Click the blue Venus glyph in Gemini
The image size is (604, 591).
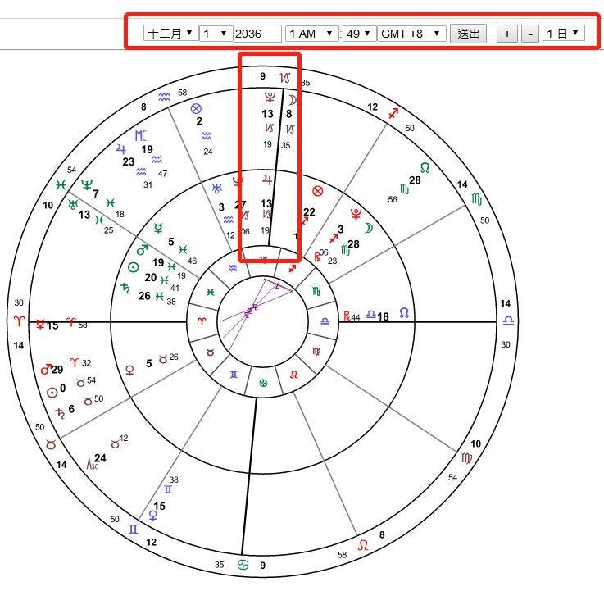152,516
